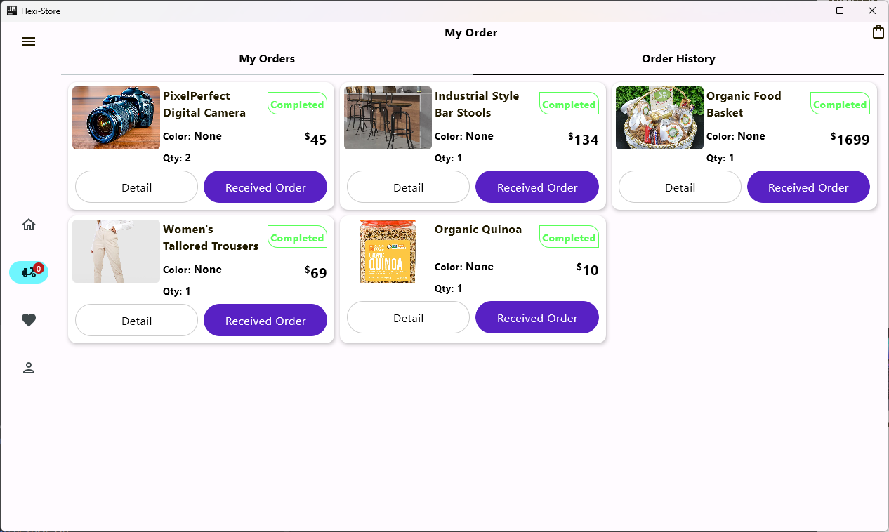The height and width of the screenshot is (532, 889).
Task: Maximize the Flexi-Store window
Action: tap(840, 11)
